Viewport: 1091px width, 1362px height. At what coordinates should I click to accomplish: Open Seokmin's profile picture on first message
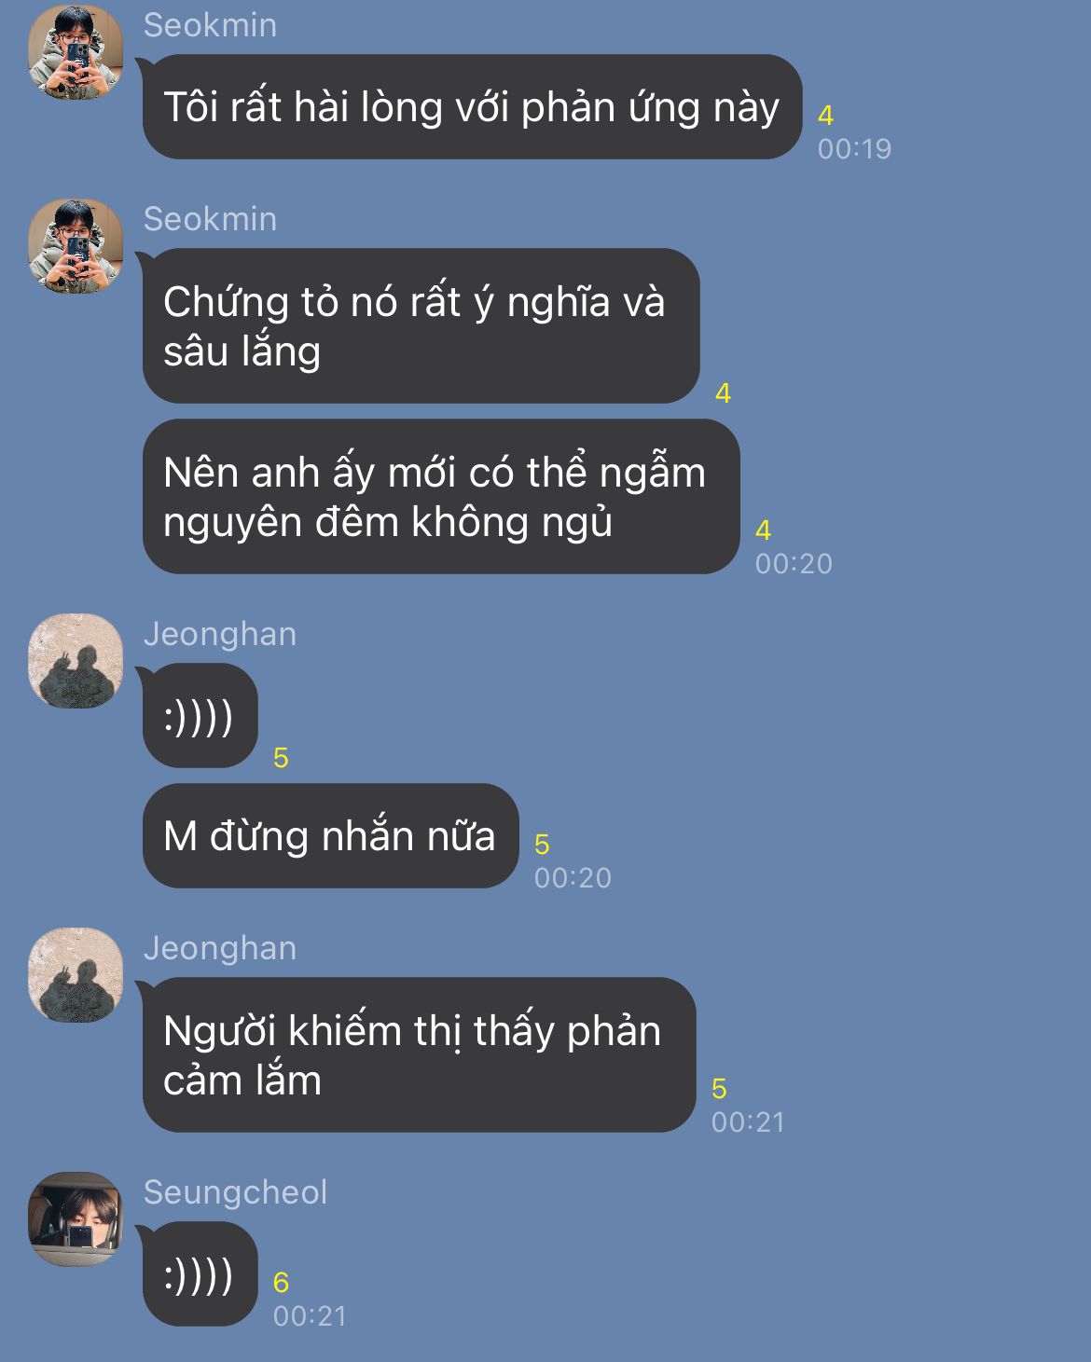click(76, 51)
